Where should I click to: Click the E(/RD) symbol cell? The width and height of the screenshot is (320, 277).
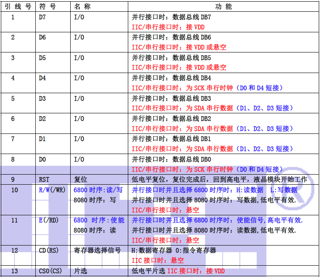(48, 220)
